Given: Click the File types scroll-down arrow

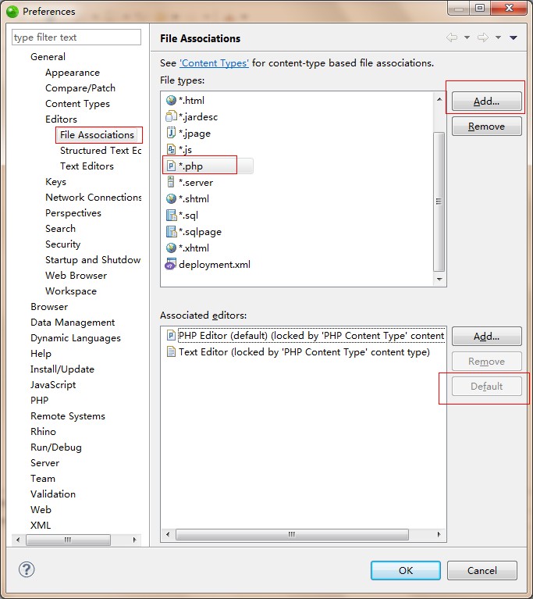Looking at the screenshot, I should point(439,280).
